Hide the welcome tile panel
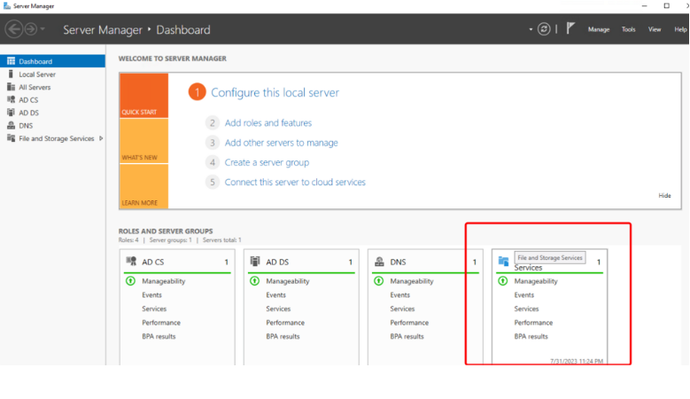 pos(664,195)
